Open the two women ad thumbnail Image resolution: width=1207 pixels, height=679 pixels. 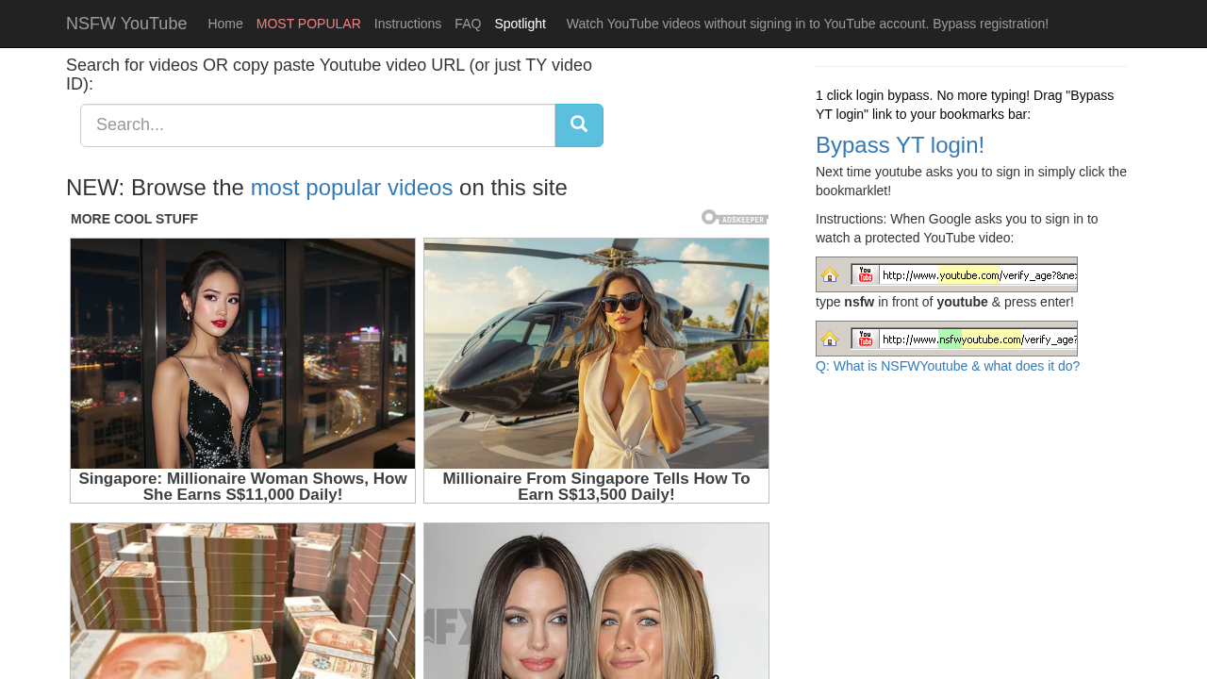tap(596, 601)
